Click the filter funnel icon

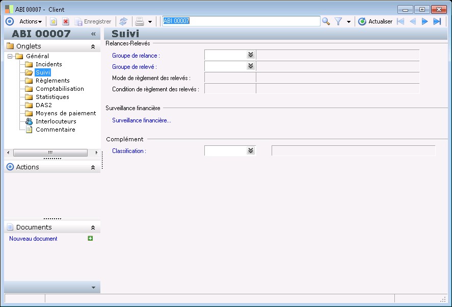coord(338,21)
